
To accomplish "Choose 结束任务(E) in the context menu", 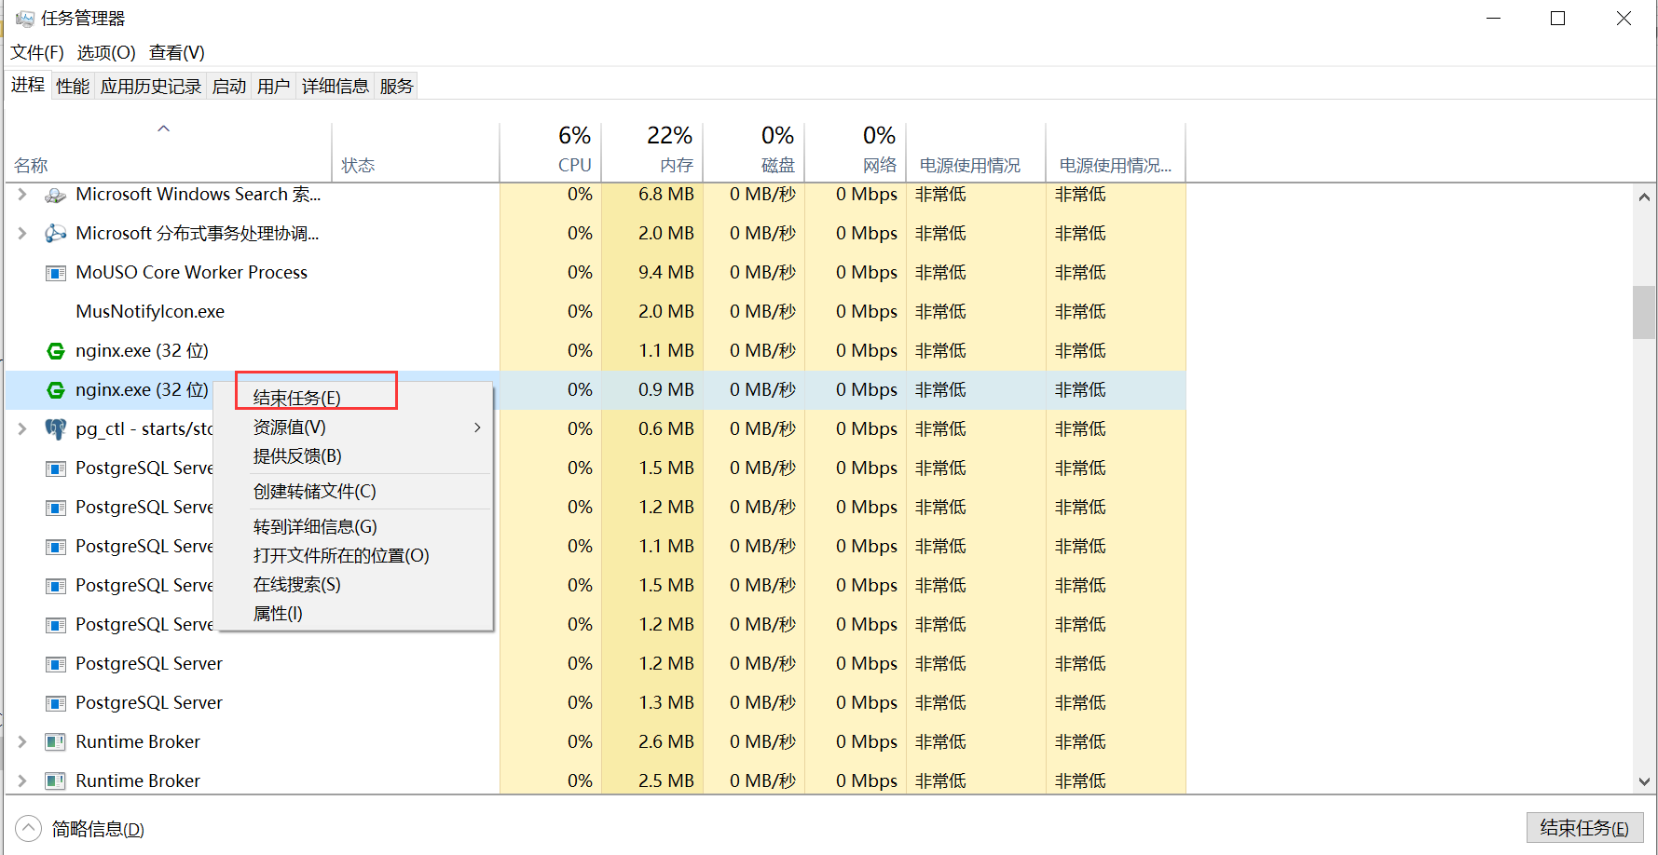I will pyautogui.click(x=298, y=398).
